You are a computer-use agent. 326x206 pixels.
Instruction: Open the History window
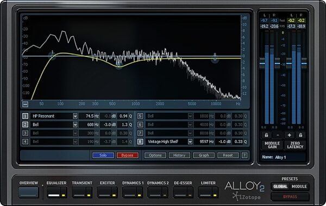(x=179, y=155)
